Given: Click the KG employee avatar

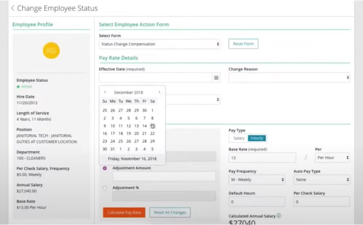Looking at the screenshot, I should pyautogui.click(x=51, y=50).
